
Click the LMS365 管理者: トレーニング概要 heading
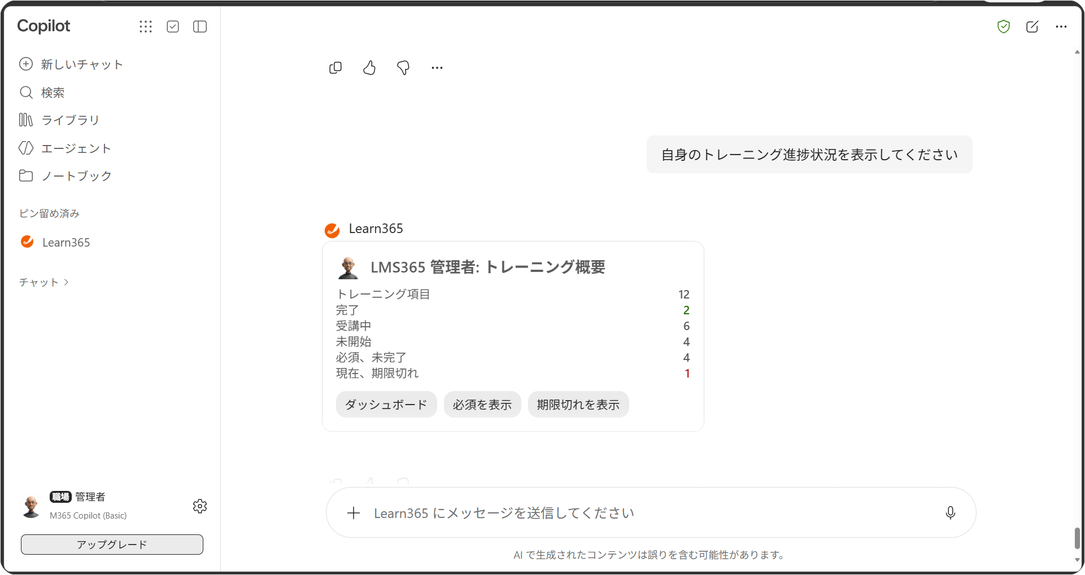(488, 267)
